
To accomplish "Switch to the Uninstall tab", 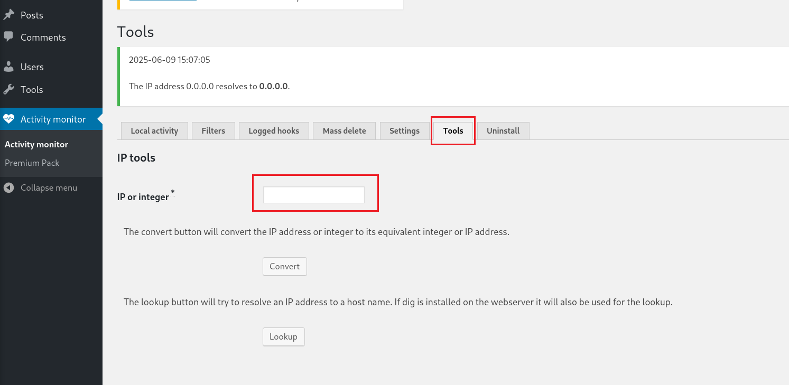I will (x=503, y=131).
